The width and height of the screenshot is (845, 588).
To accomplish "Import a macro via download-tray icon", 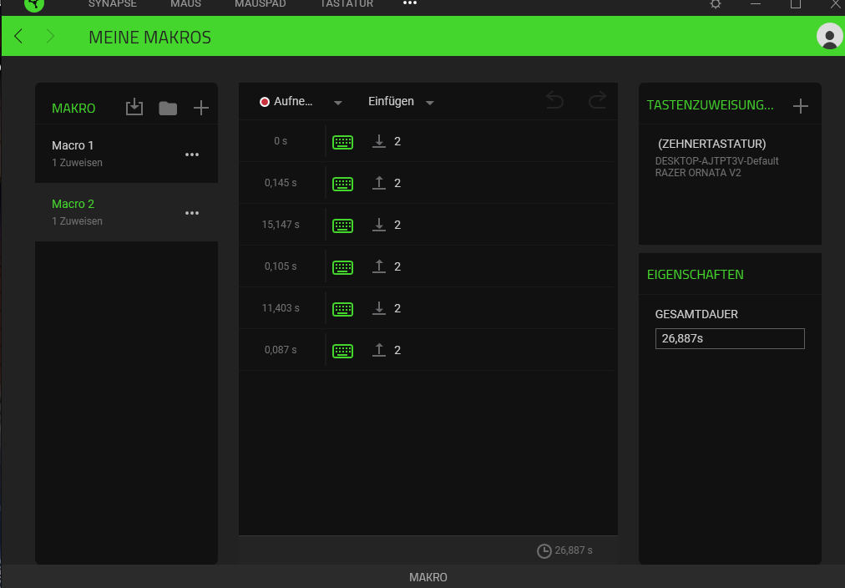I will pos(134,107).
